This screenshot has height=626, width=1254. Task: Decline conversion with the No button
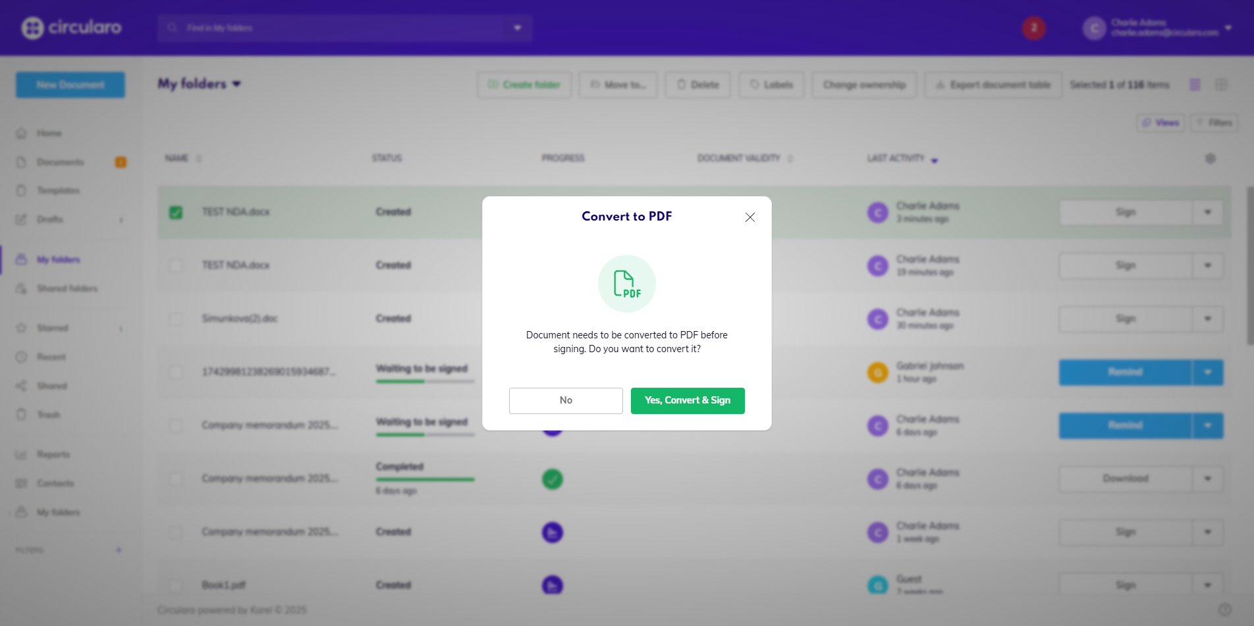click(x=565, y=400)
